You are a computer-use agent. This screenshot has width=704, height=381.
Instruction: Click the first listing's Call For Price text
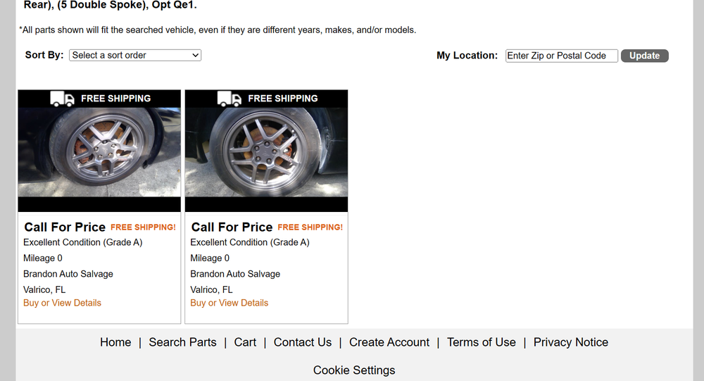tap(65, 227)
